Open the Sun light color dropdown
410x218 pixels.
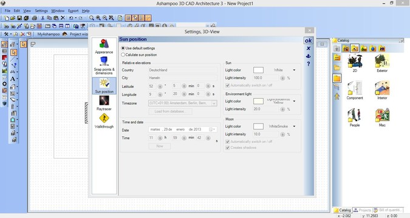[294, 70]
